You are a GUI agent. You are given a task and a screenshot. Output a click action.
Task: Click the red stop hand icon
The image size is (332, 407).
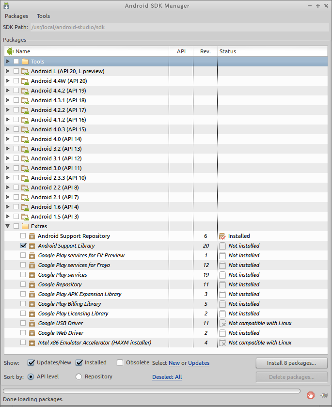point(311,395)
